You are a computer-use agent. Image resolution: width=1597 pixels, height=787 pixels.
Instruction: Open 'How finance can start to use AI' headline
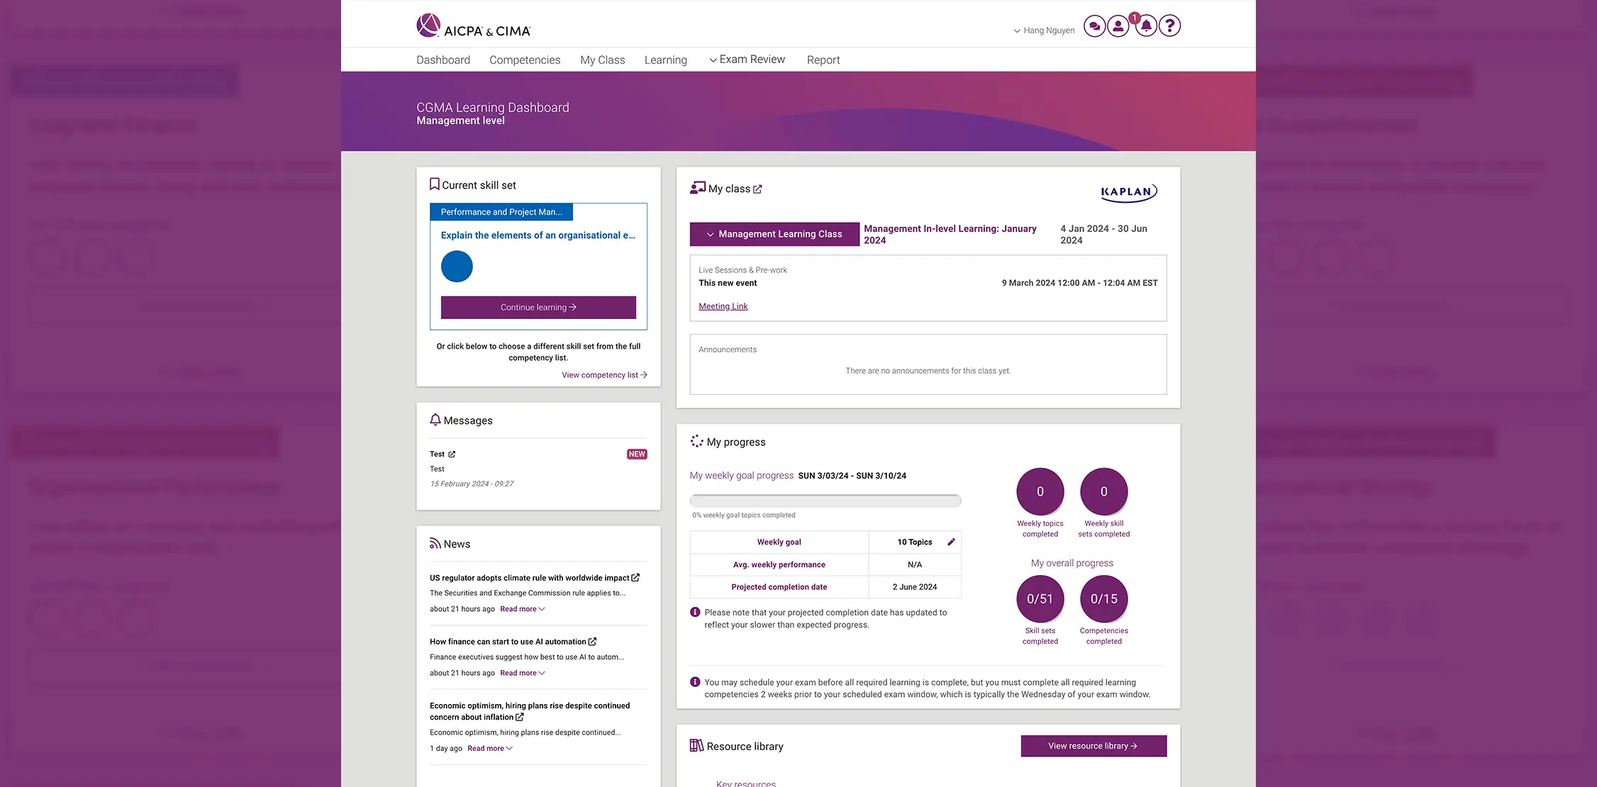[x=508, y=642]
